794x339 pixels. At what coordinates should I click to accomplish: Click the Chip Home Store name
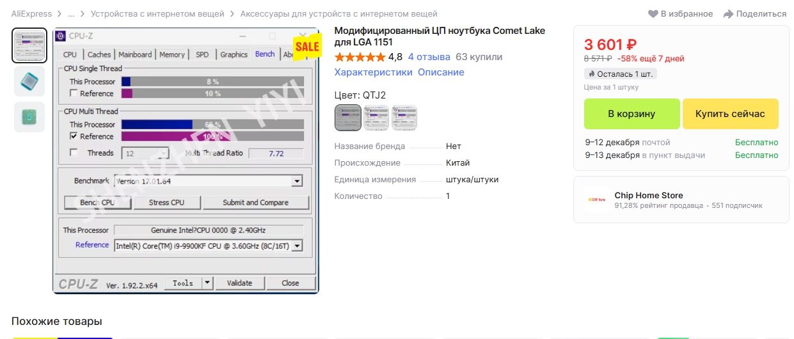(x=649, y=195)
